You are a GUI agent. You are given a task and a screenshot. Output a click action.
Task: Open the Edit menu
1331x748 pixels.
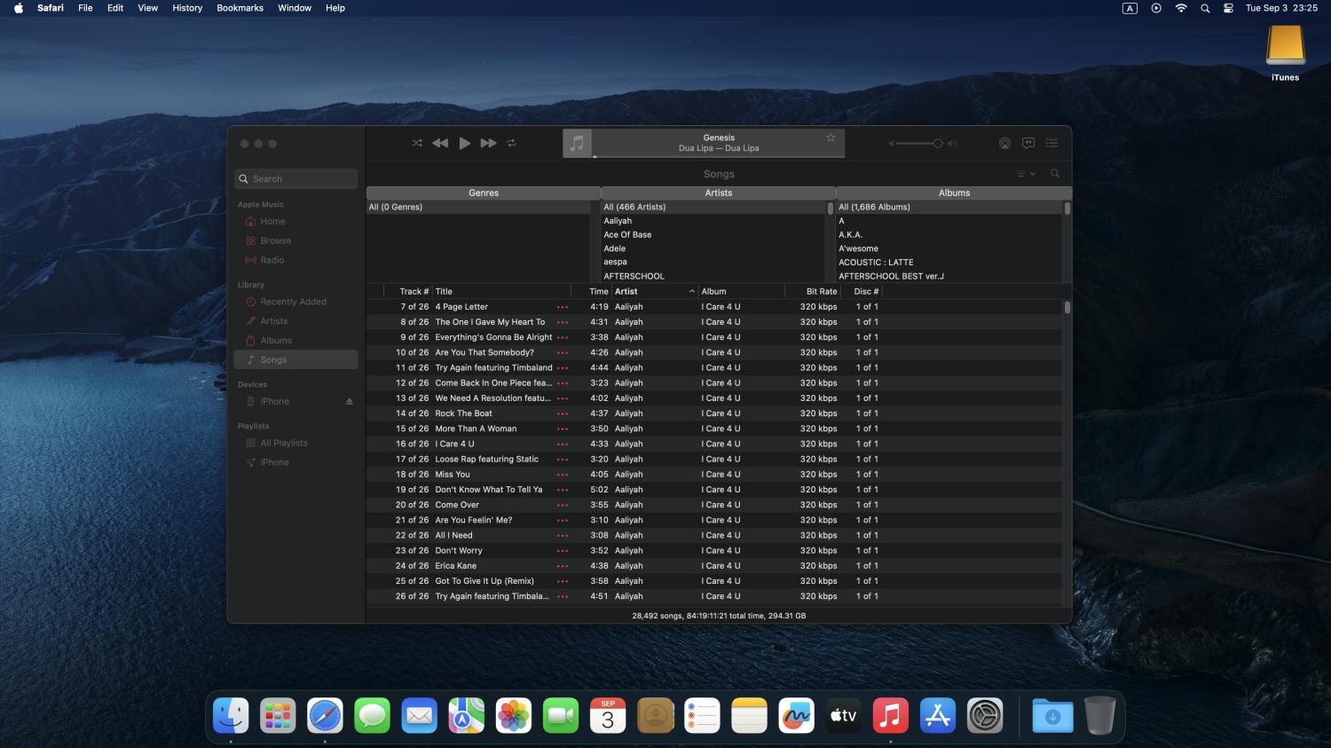115,8
